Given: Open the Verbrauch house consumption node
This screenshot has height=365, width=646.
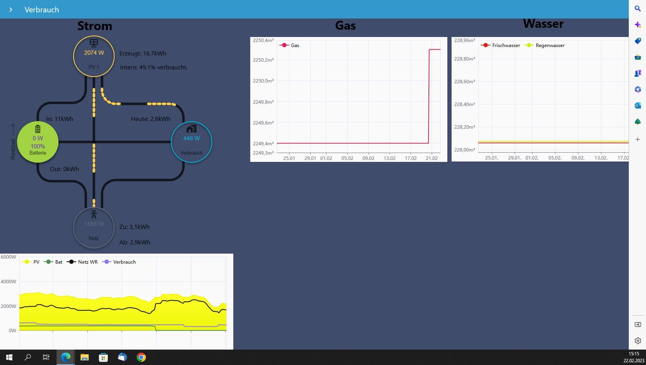Looking at the screenshot, I should click(191, 142).
